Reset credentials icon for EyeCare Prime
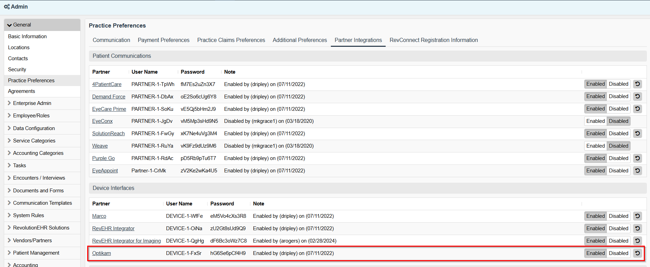 point(637,109)
